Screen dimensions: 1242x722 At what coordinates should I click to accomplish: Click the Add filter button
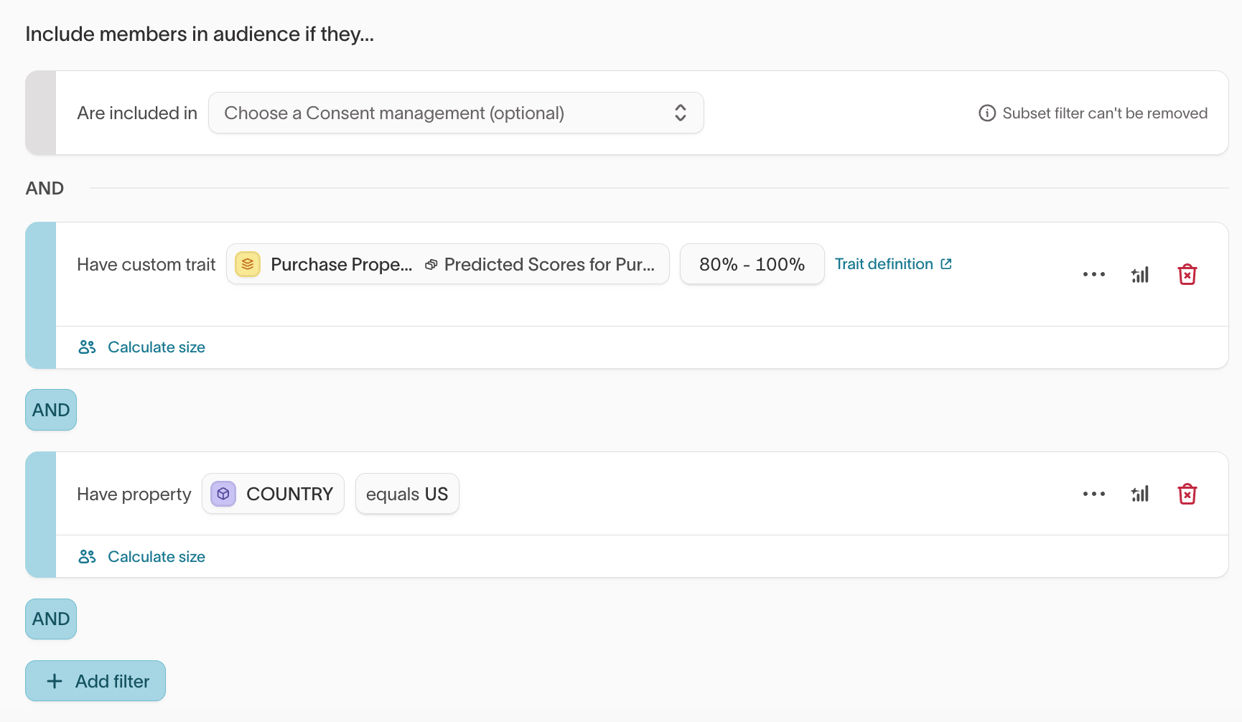[95, 681]
